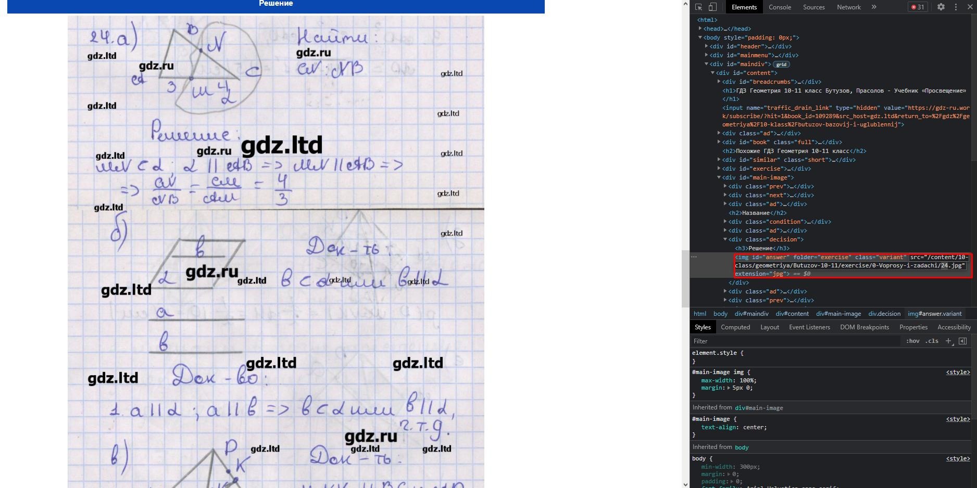Open style source link for body rule

point(958,458)
